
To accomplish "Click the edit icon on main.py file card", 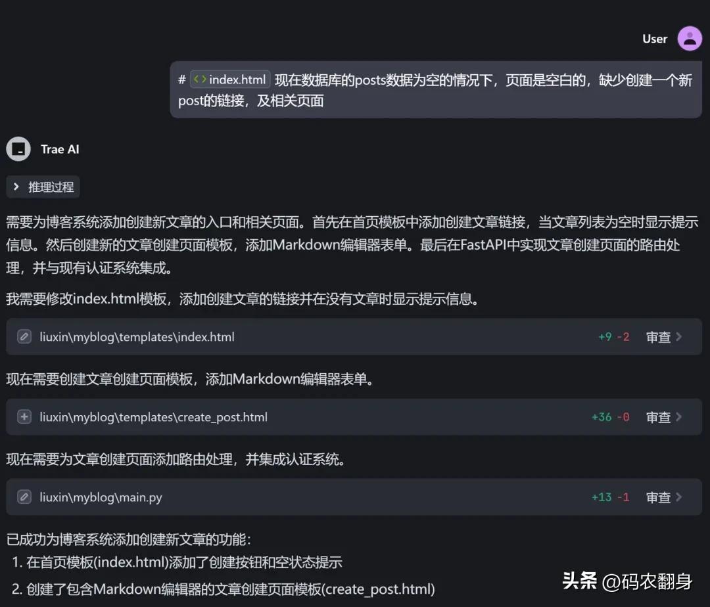I will [24, 497].
